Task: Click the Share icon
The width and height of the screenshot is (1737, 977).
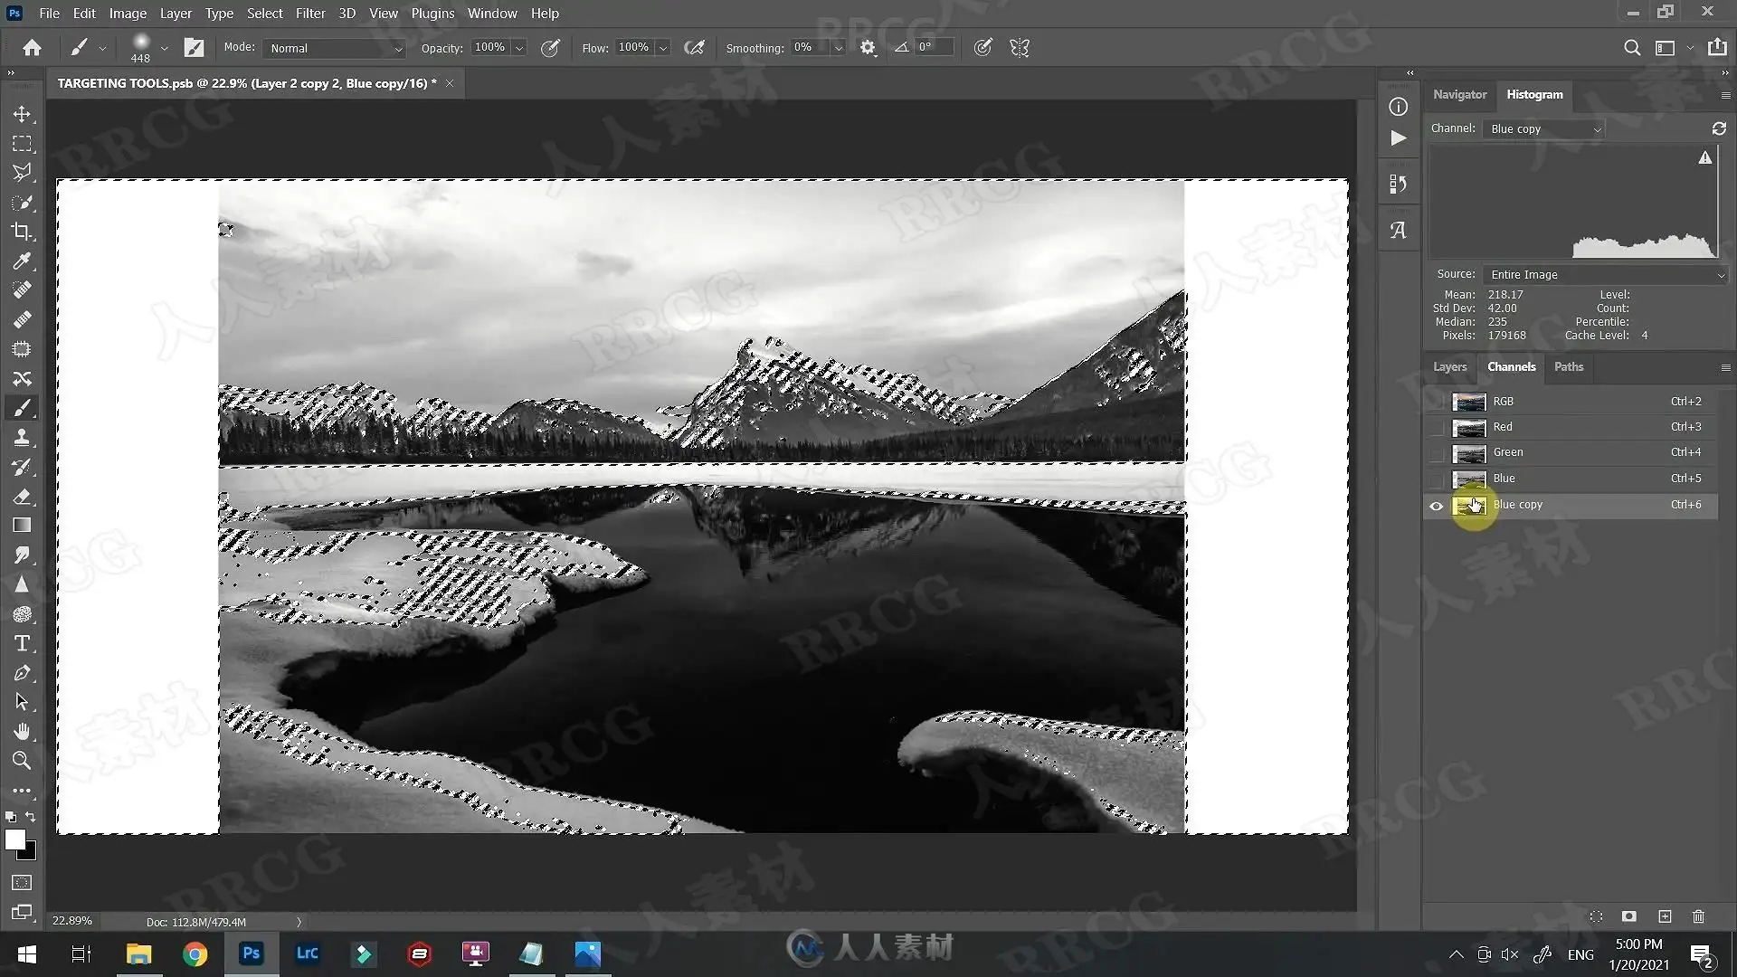Action: [1717, 48]
